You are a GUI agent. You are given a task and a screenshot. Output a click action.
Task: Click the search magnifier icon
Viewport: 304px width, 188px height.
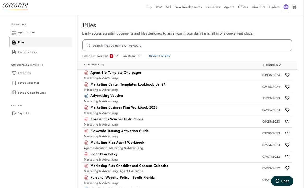(x=88, y=45)
